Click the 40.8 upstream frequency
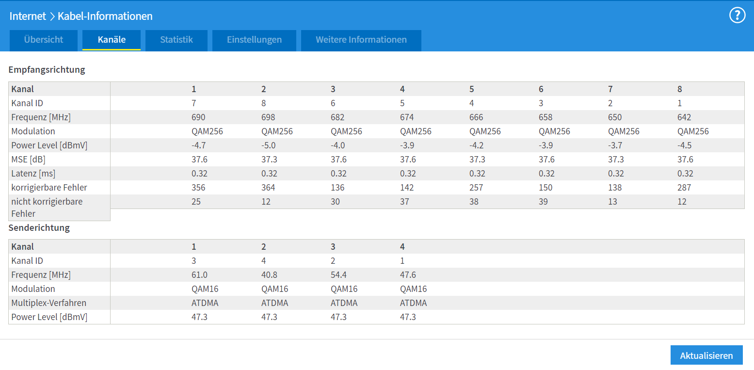The width and height of the screenshot is (754, 370). (x=269, y=275)
